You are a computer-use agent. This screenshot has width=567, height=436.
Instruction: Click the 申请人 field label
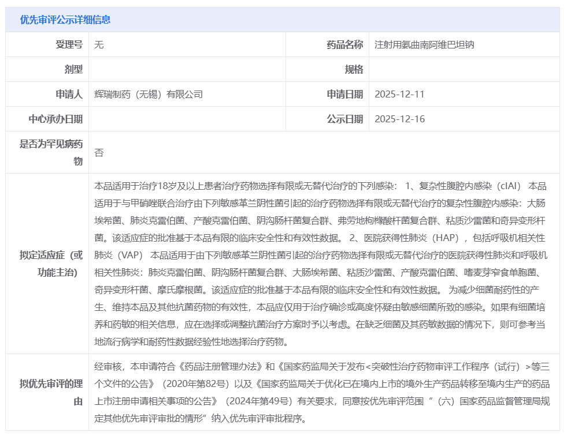pyautogui.click(x=69, y=94)
